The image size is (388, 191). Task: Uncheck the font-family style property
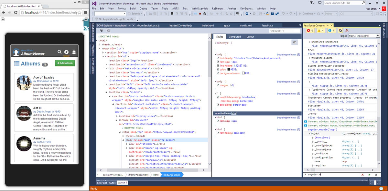218,58
